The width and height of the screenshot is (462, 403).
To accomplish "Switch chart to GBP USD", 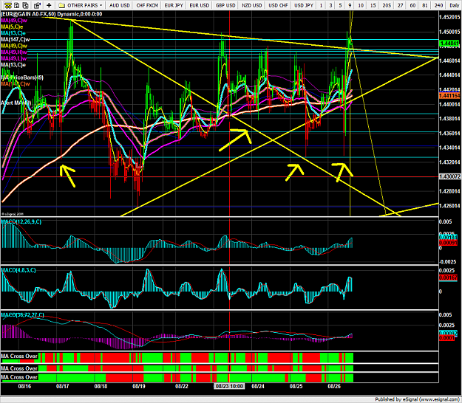I will point(225,5).
